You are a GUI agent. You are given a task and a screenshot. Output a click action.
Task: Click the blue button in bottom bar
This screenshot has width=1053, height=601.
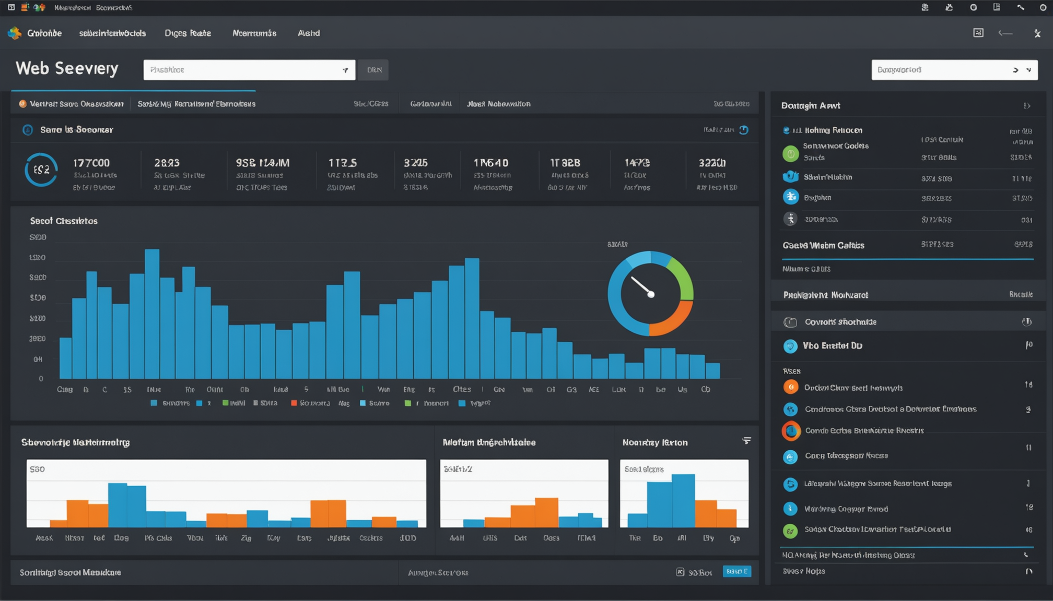point(736,572)
